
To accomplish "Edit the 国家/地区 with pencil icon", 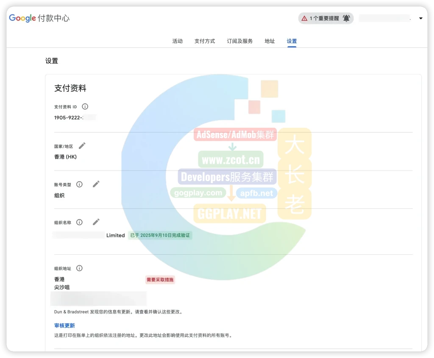I will tap(82, 146).
